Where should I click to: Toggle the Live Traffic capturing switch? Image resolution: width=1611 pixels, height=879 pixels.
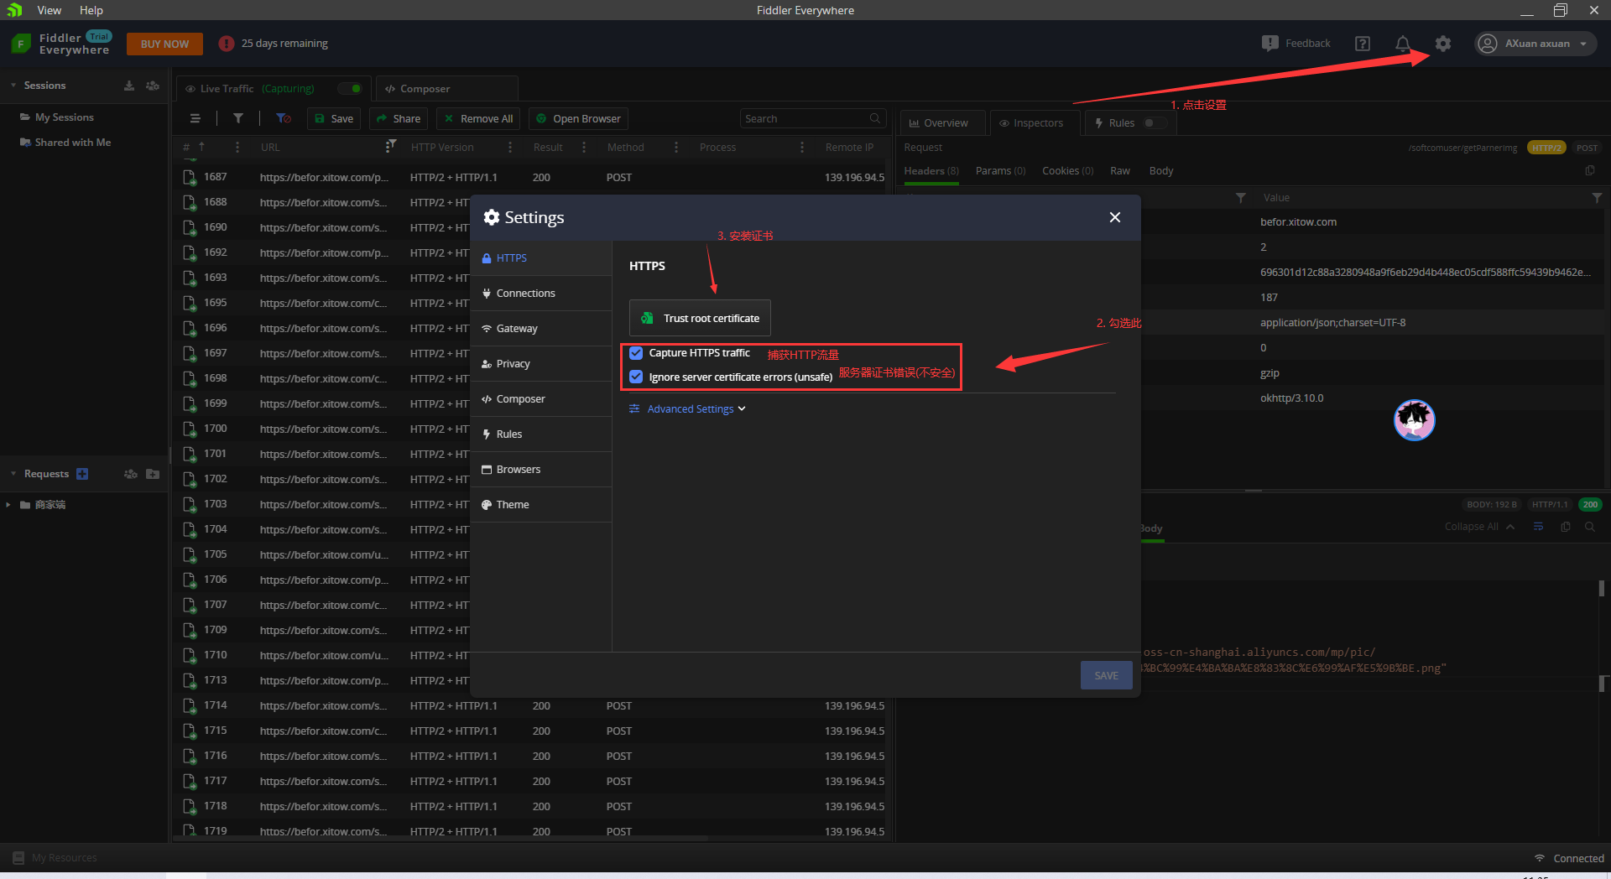pos(350,88)
